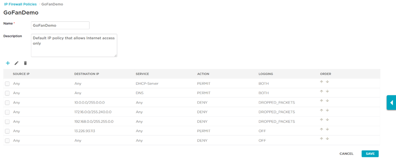Move DNS rule down
396x166 pixels.
[x=327, y=92]
